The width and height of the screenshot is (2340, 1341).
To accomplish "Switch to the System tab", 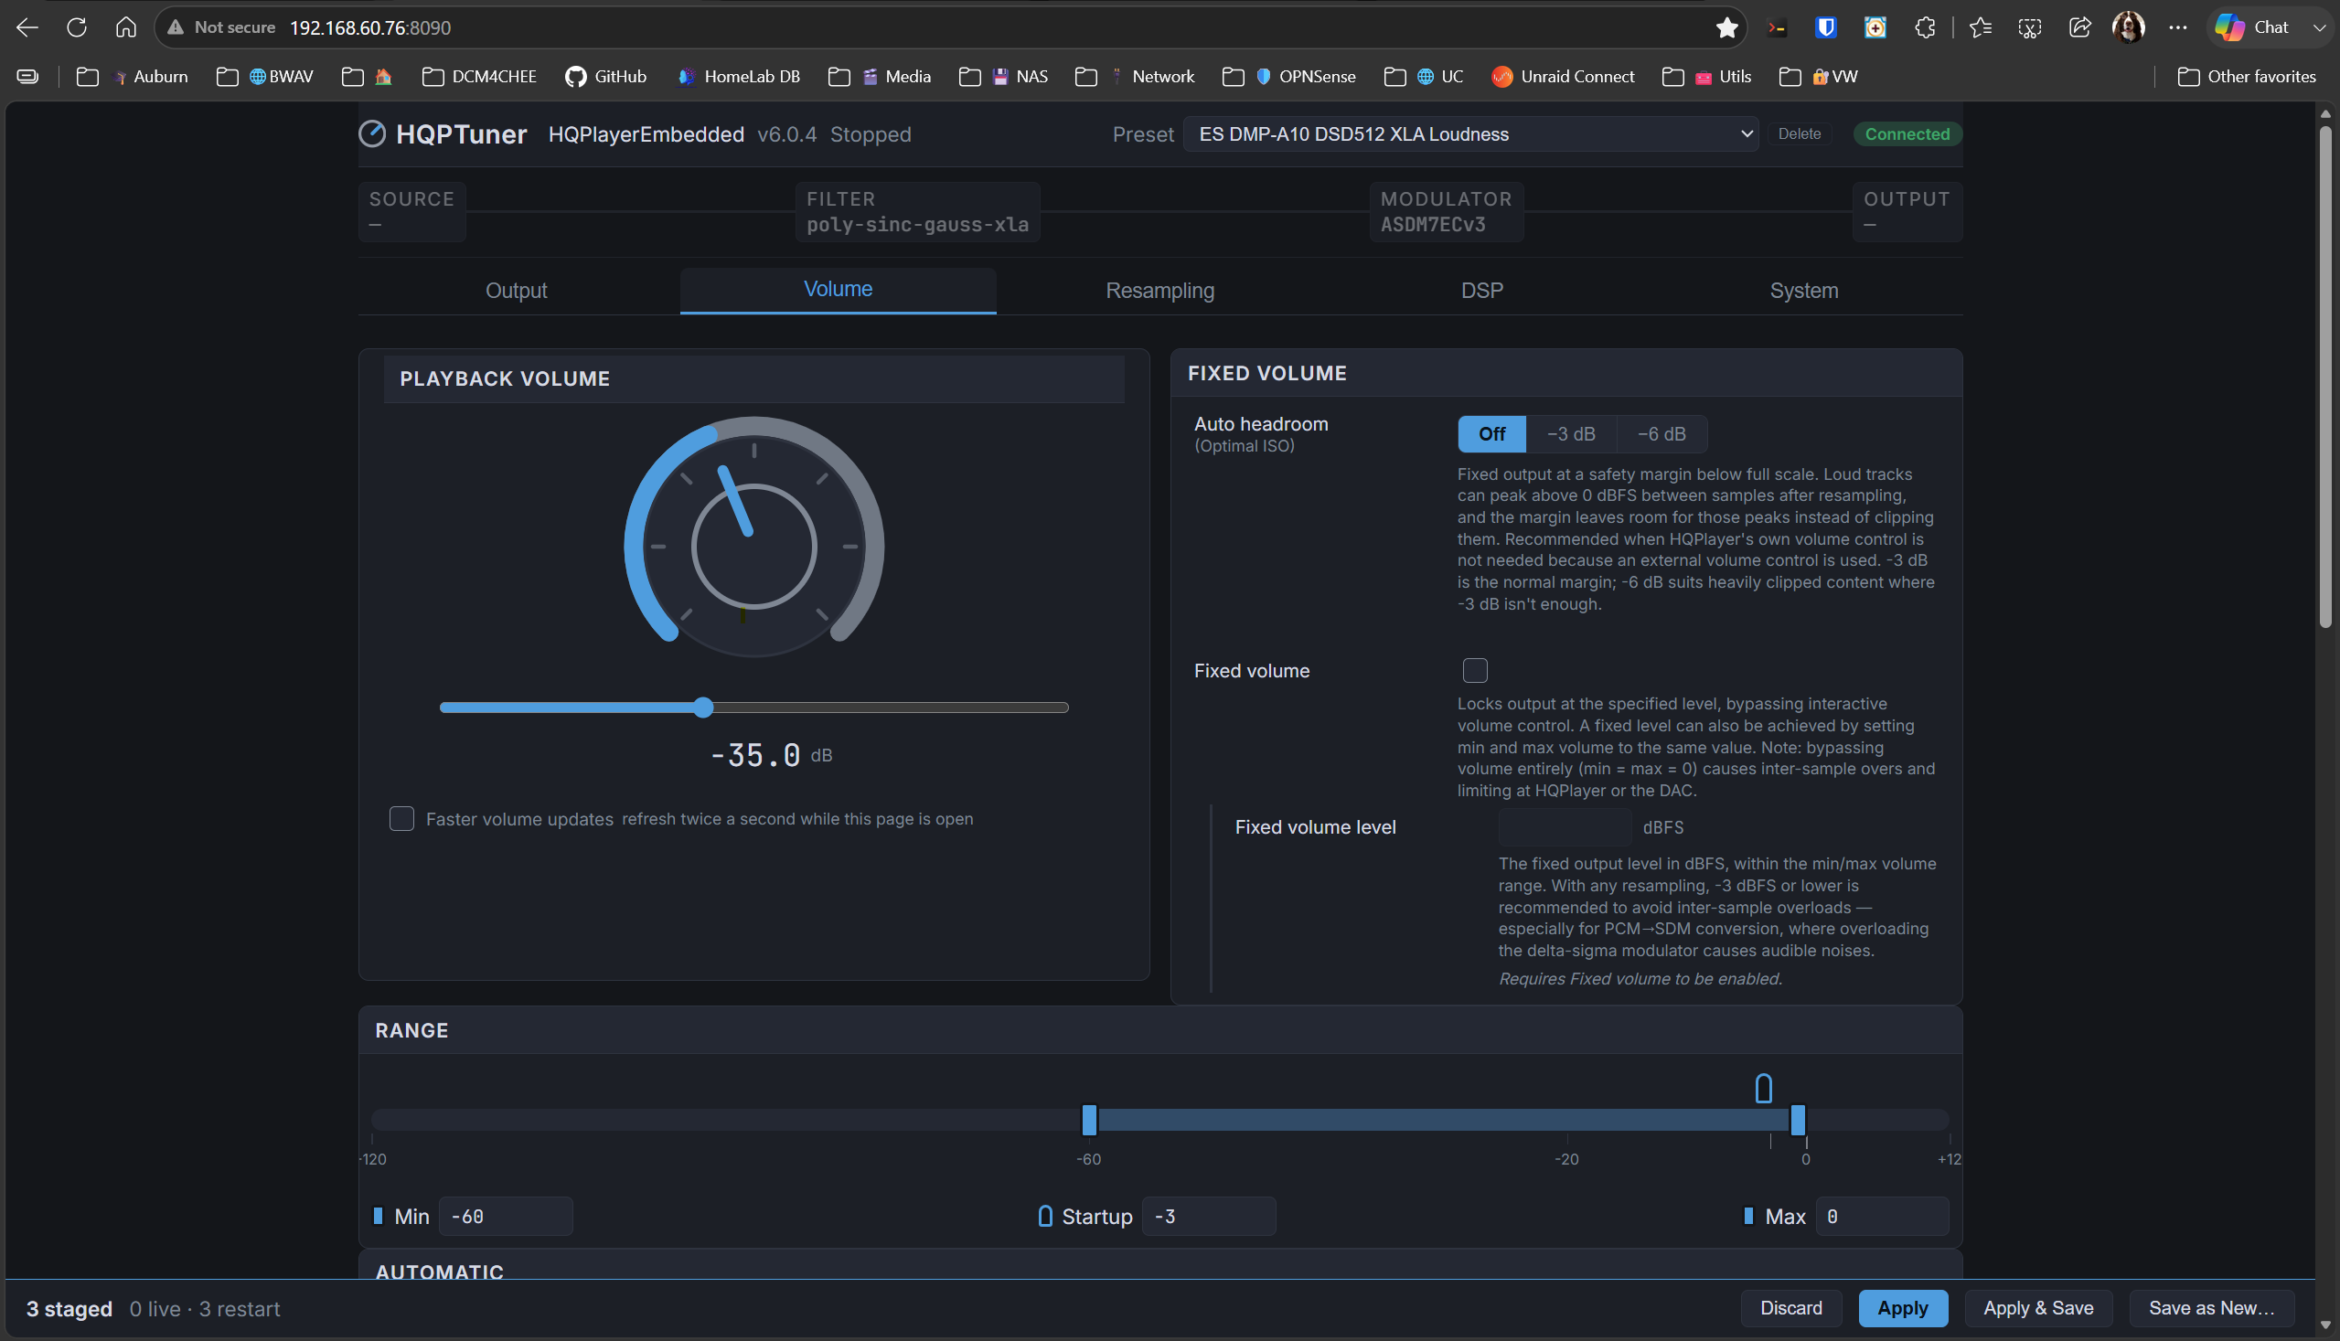I will point(1803,291).
